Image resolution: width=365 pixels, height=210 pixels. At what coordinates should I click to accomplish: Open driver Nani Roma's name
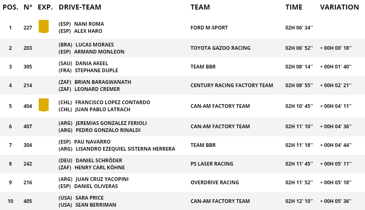point(89,24)
